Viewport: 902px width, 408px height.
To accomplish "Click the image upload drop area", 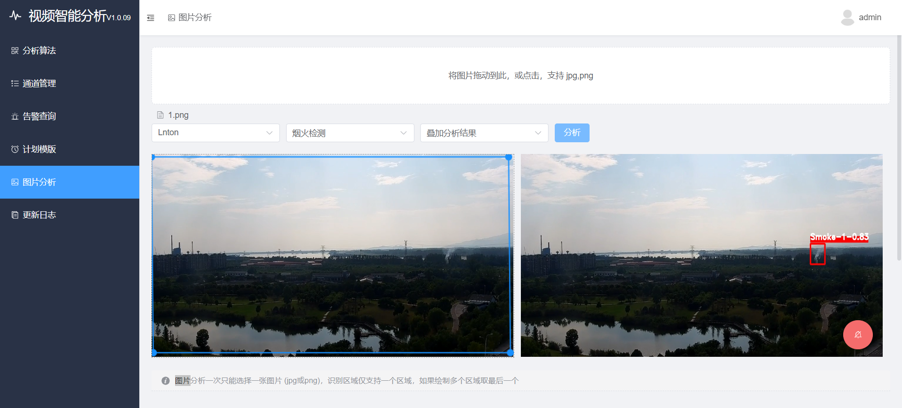I will click(x=520, y=76).
